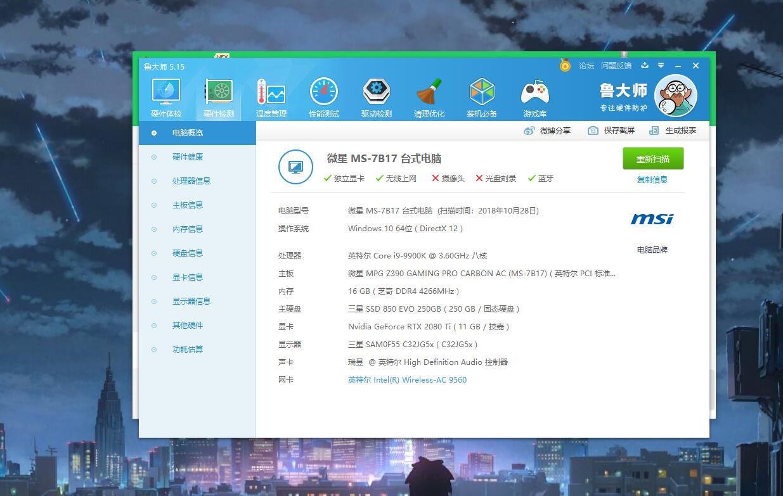Open the 装机必备 essential software section
This screenshot has width=783, height=496.
point(482,95)
